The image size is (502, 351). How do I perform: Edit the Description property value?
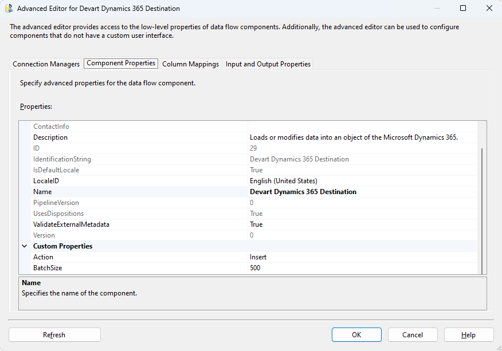[361, 137]
